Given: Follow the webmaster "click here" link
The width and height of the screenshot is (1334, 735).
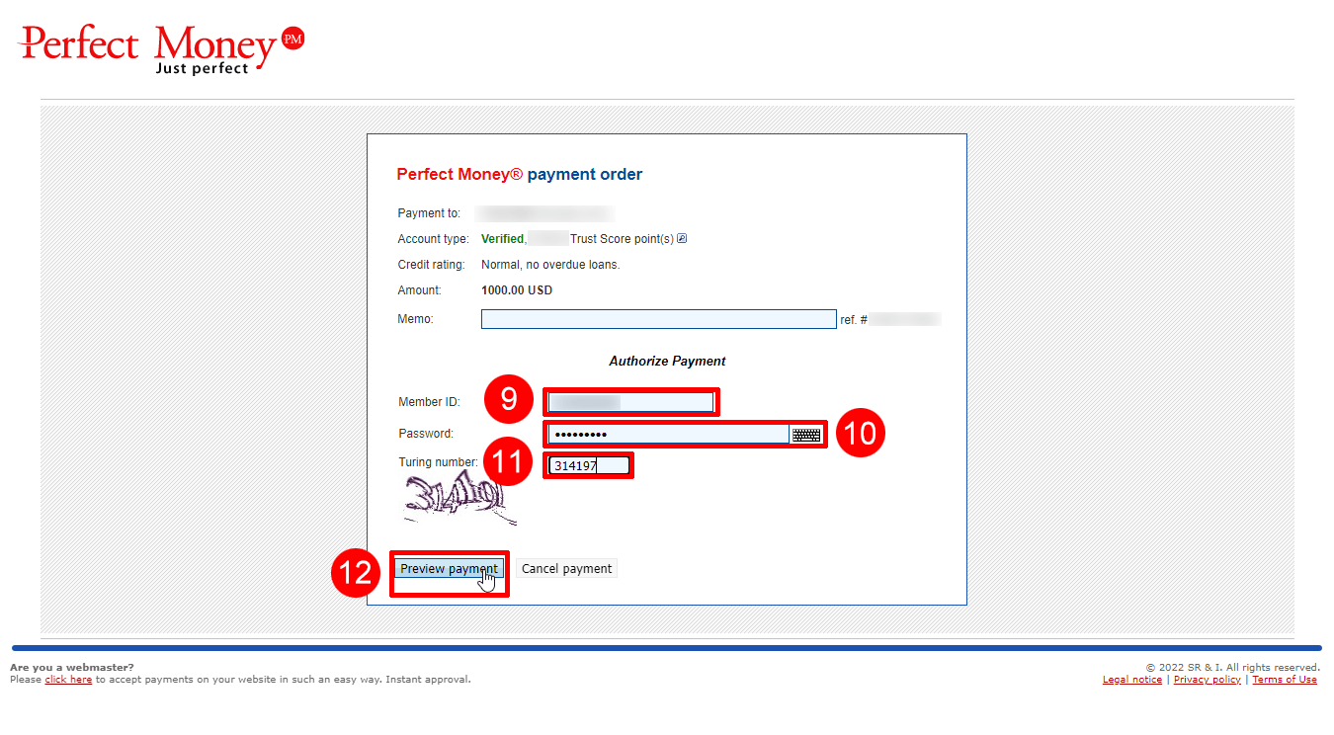Looking at the screenshot, I should click(x=68, y=680).
